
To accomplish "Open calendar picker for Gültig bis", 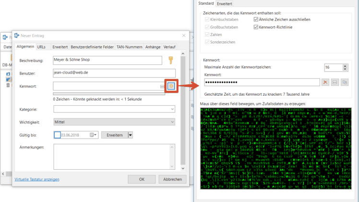I will pos(93,135).
